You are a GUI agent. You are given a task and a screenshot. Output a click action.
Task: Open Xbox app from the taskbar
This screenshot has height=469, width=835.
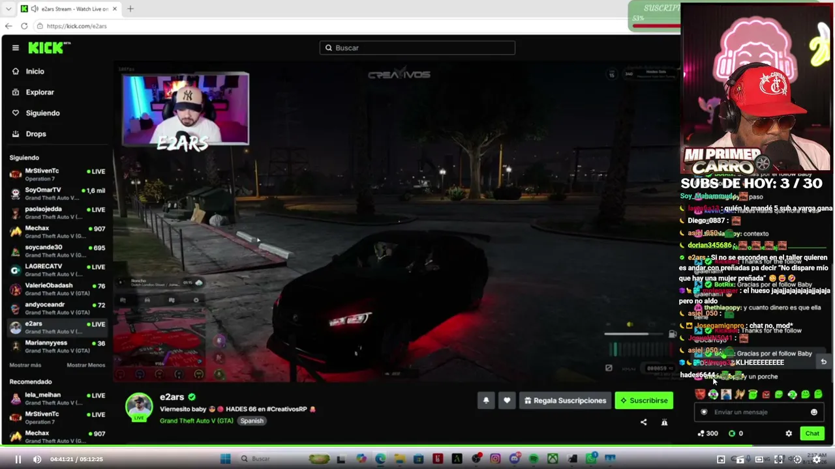click(553, 459)
